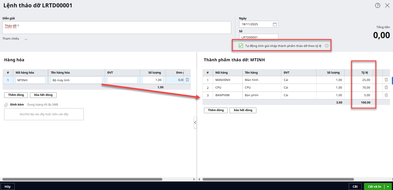Delete the BANPHIM row with trash icon
393x190 pixels.
point(386,95)
